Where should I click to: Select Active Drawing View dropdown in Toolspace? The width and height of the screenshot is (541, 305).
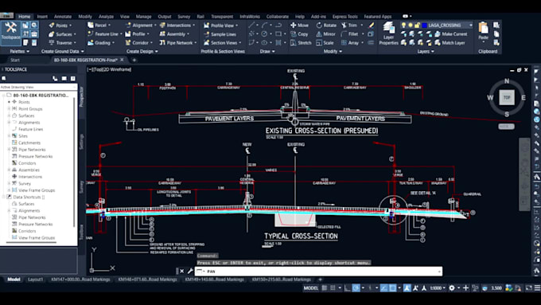click(38, 87)
